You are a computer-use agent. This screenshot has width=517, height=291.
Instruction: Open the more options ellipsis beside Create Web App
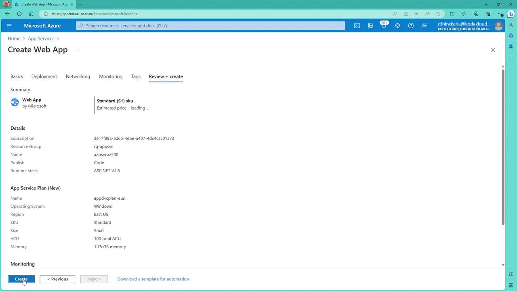click(78, 50)
